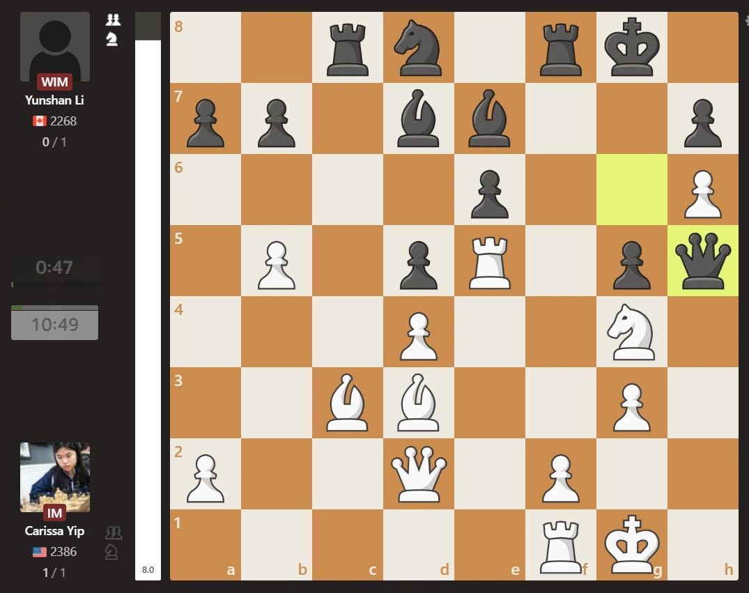Image resolution: width=749 pixels, height=593 pixels.
Task: Click the WIM title badge above Yunshan Li
Action: coord(54,82)
